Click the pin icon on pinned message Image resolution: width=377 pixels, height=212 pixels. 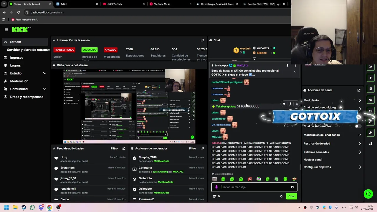pos(287,66)
